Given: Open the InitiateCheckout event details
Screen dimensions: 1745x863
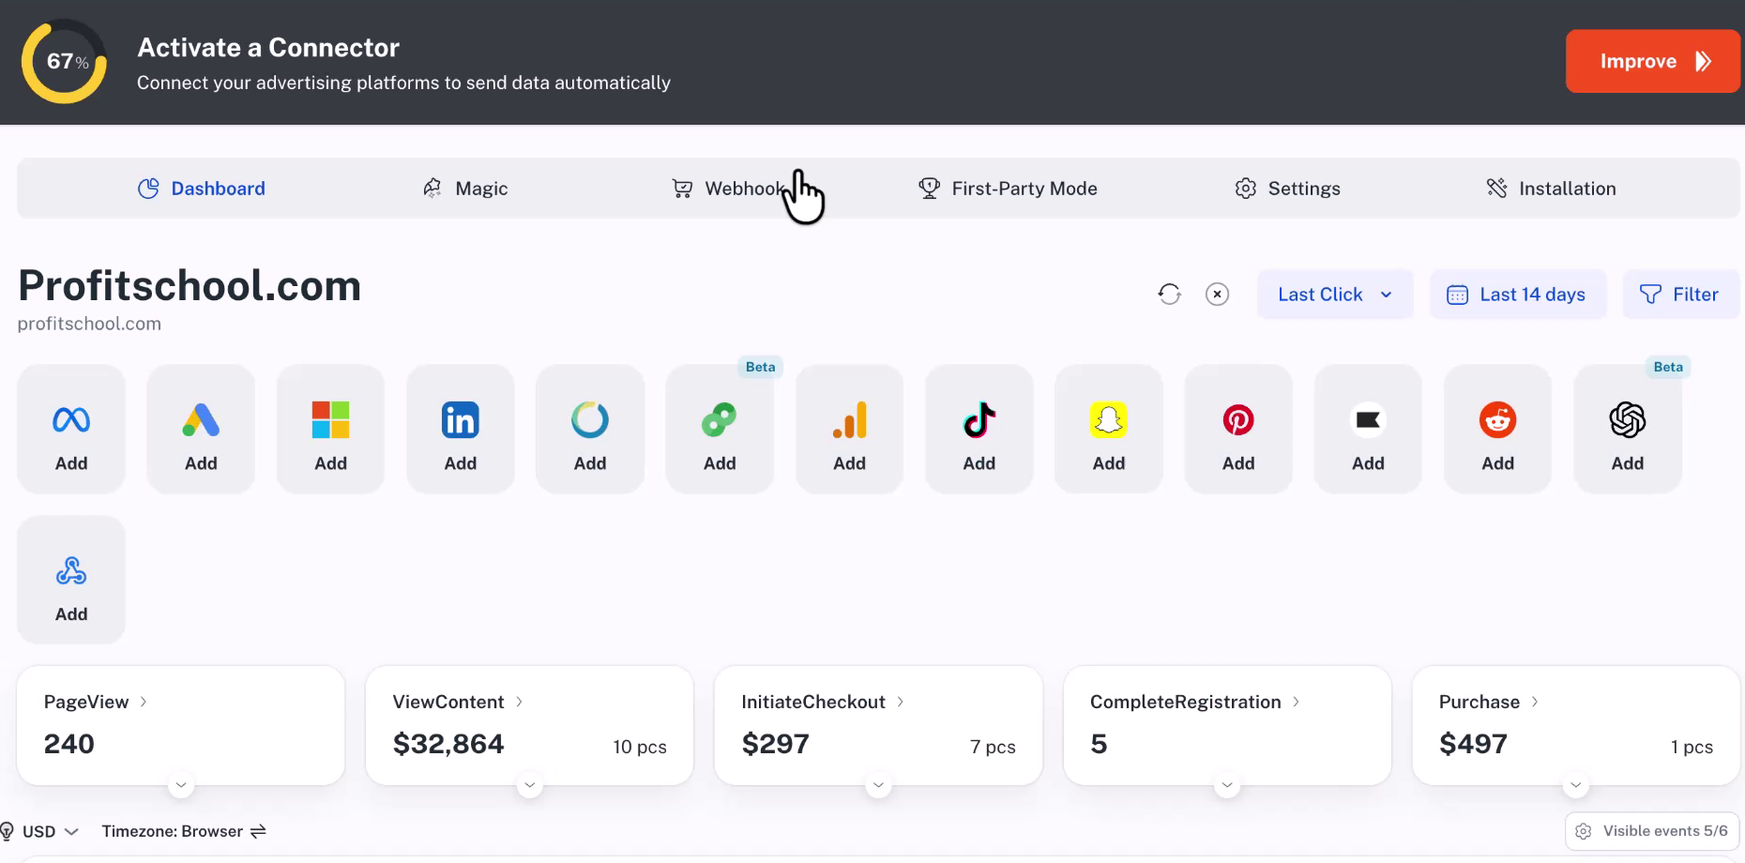Looking at the screenshot, I should click(x=823, y=702).
